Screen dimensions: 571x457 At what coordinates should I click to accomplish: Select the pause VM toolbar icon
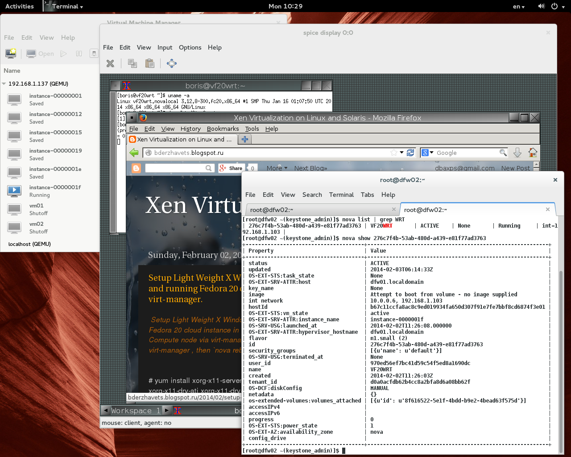(79, 53)
